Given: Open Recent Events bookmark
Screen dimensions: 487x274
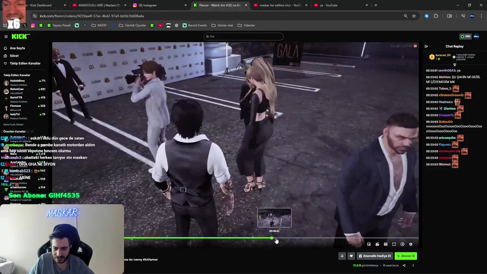Looking at the screenshot, I should 195,25.
